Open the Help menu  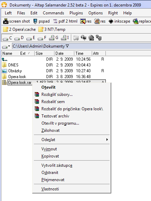[x=127, y=13]
